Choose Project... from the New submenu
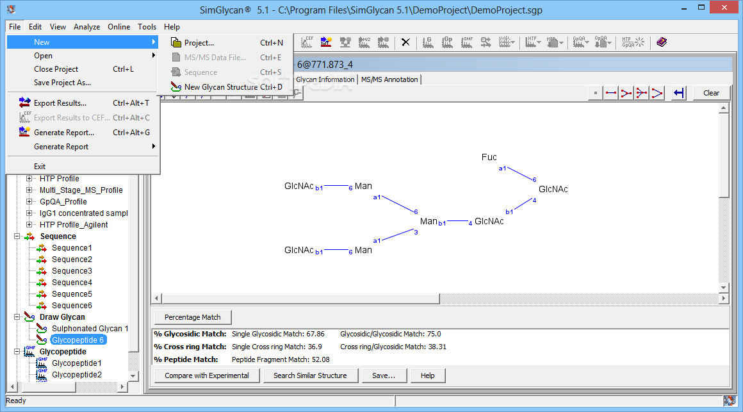Image resolution: width=743 pixels, height=412 pixels. point(227,43)
